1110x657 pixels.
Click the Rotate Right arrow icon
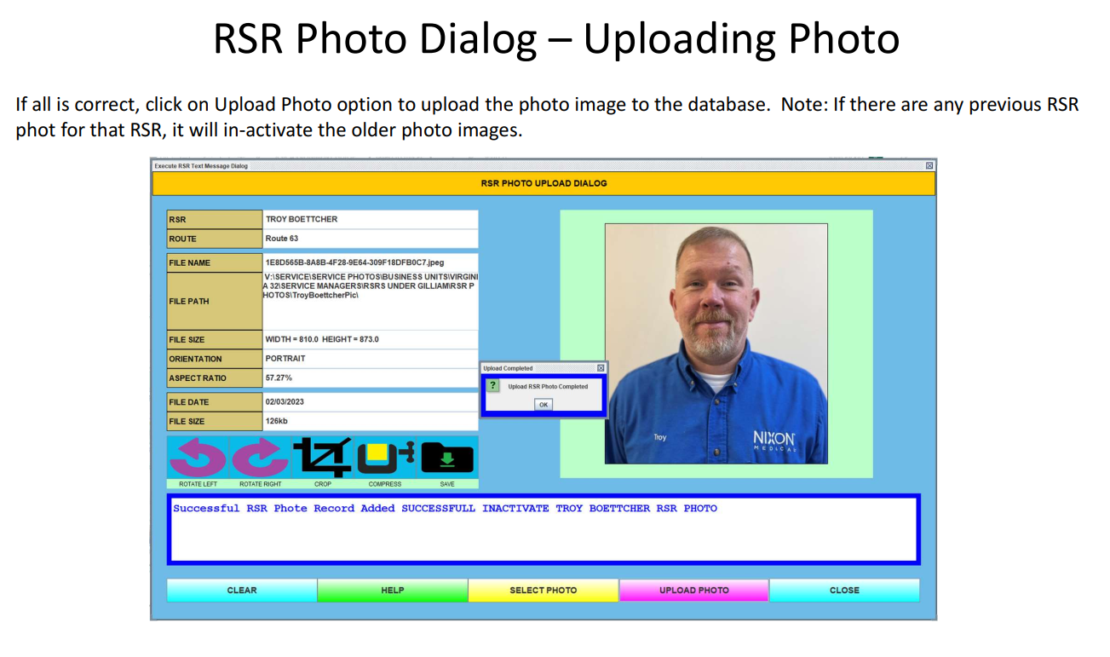(x=261, y=458)
